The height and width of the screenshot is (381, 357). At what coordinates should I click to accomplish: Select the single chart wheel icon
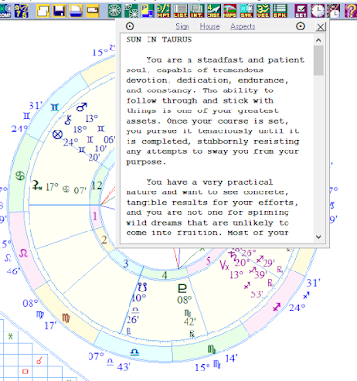(114, 10)
